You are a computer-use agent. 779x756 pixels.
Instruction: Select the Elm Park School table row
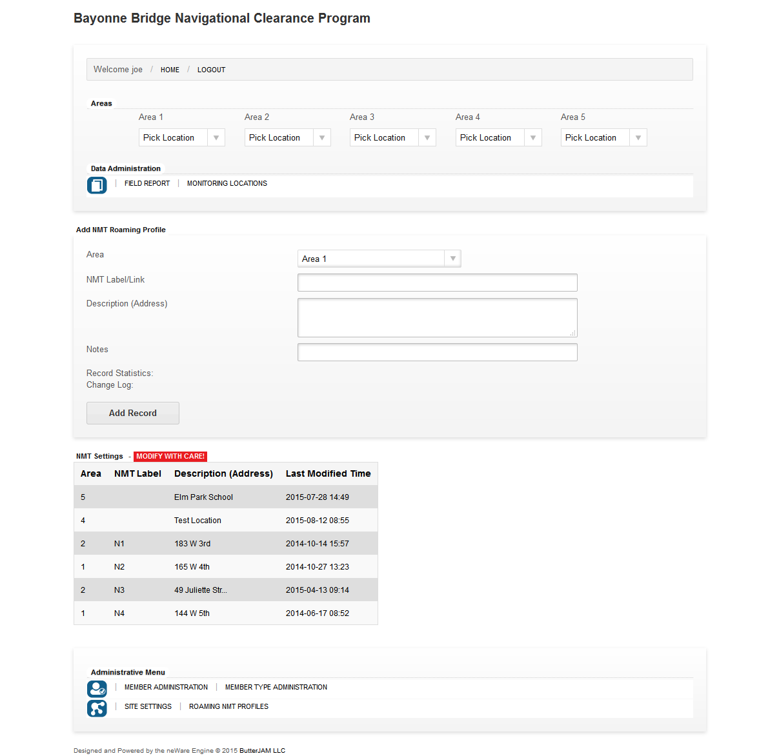pyautogui.click(x=225, y=497)
